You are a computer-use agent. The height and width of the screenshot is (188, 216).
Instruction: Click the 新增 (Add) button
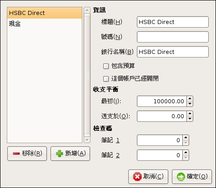(70, 154)
